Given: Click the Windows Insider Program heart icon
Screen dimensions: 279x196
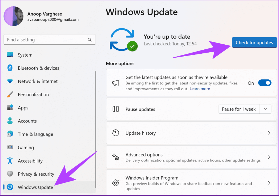Looking at the screenshot, I should pos(116,183).
